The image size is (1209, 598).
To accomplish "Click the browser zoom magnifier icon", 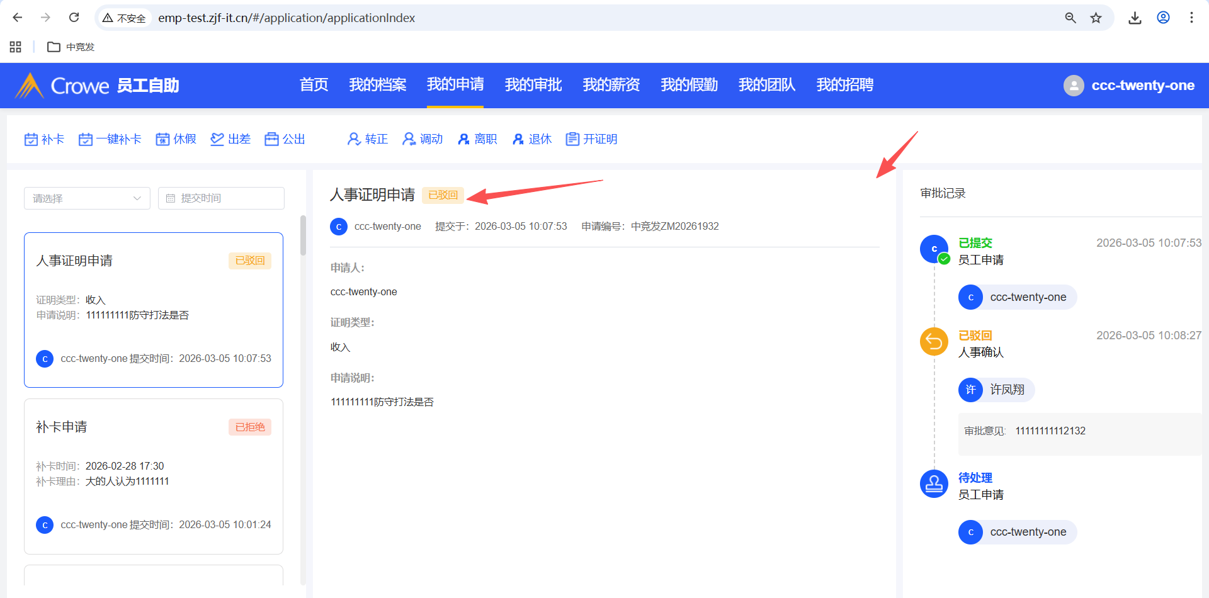I will click(x=1070, y=18).
